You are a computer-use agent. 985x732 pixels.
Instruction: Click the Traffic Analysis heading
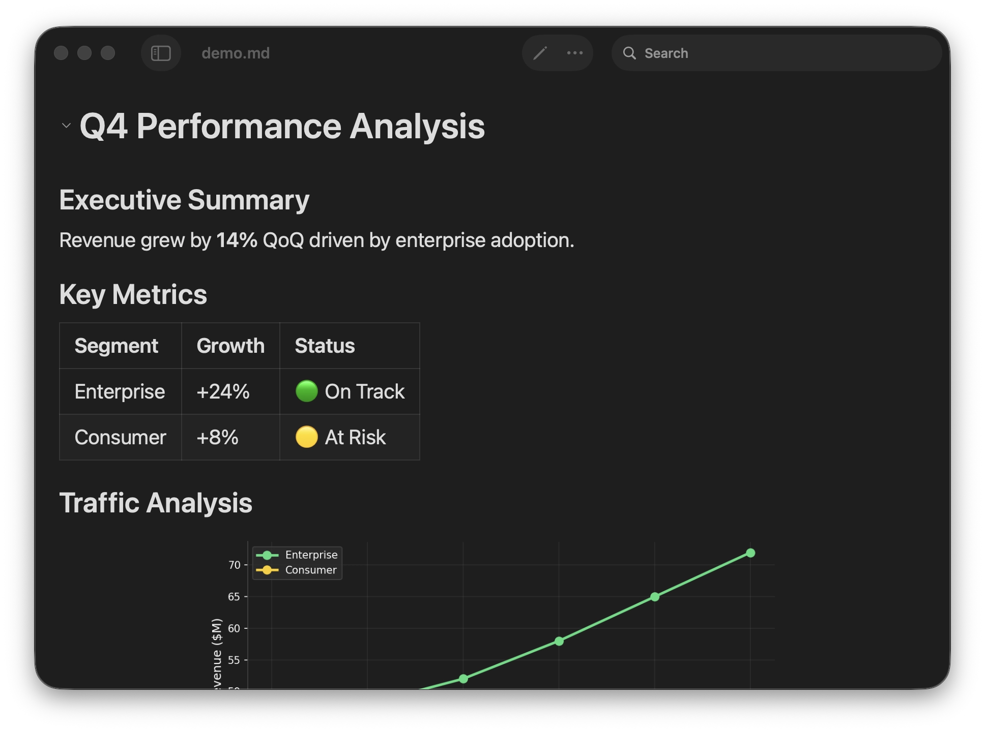(x=156, y=503)
